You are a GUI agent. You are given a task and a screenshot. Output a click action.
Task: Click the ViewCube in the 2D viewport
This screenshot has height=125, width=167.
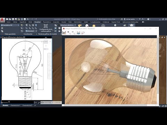(46, 42)
